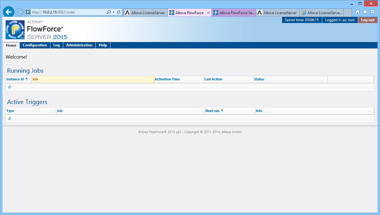Viewport: 380px width, 215px height.
Task: Close the Altova FlowForce tab
Action: click(x=208, y=13)
